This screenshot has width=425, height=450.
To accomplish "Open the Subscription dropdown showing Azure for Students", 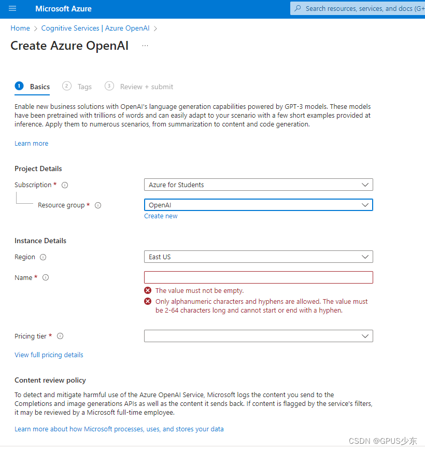I will click(x=258, y=185).
